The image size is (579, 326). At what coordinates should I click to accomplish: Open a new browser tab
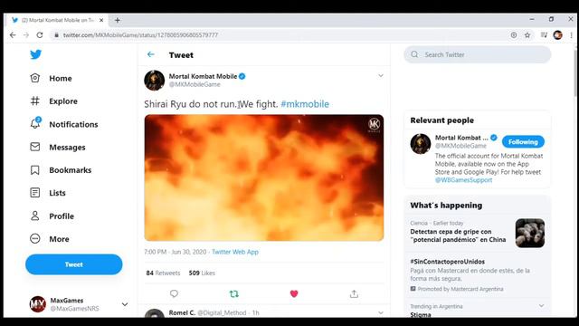coord(118,20)
